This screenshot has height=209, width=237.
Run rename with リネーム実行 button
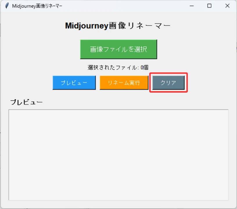coord(124,83)
